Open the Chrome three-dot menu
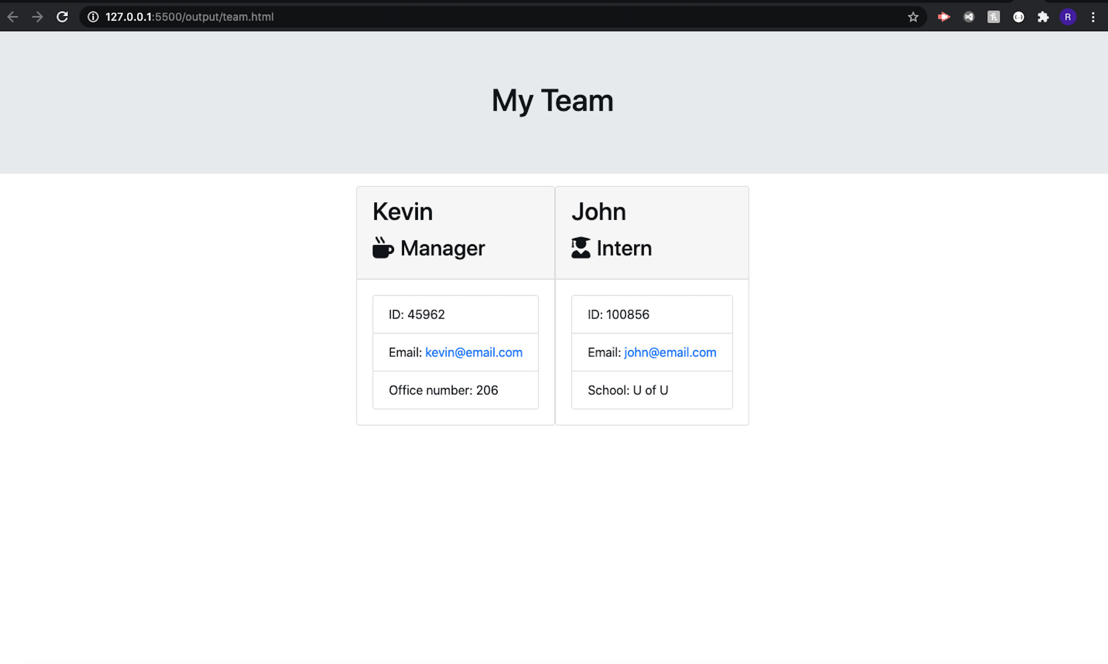1108x664 pixels. [x=1093, y=17]
